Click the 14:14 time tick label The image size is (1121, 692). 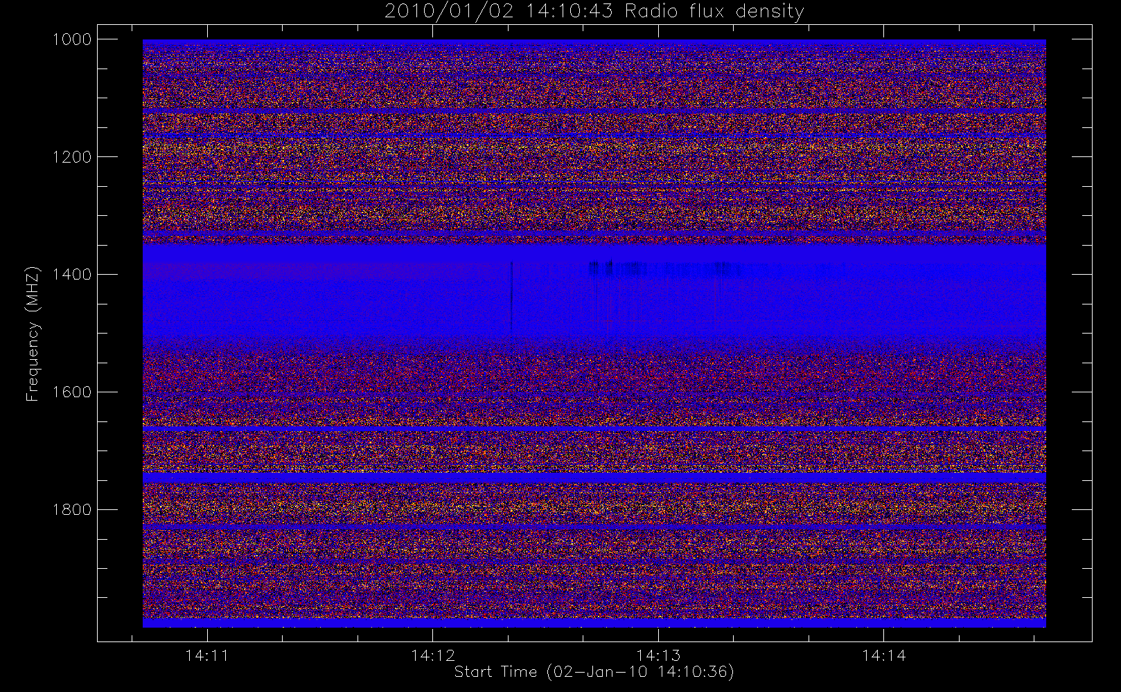pos(884,655)
